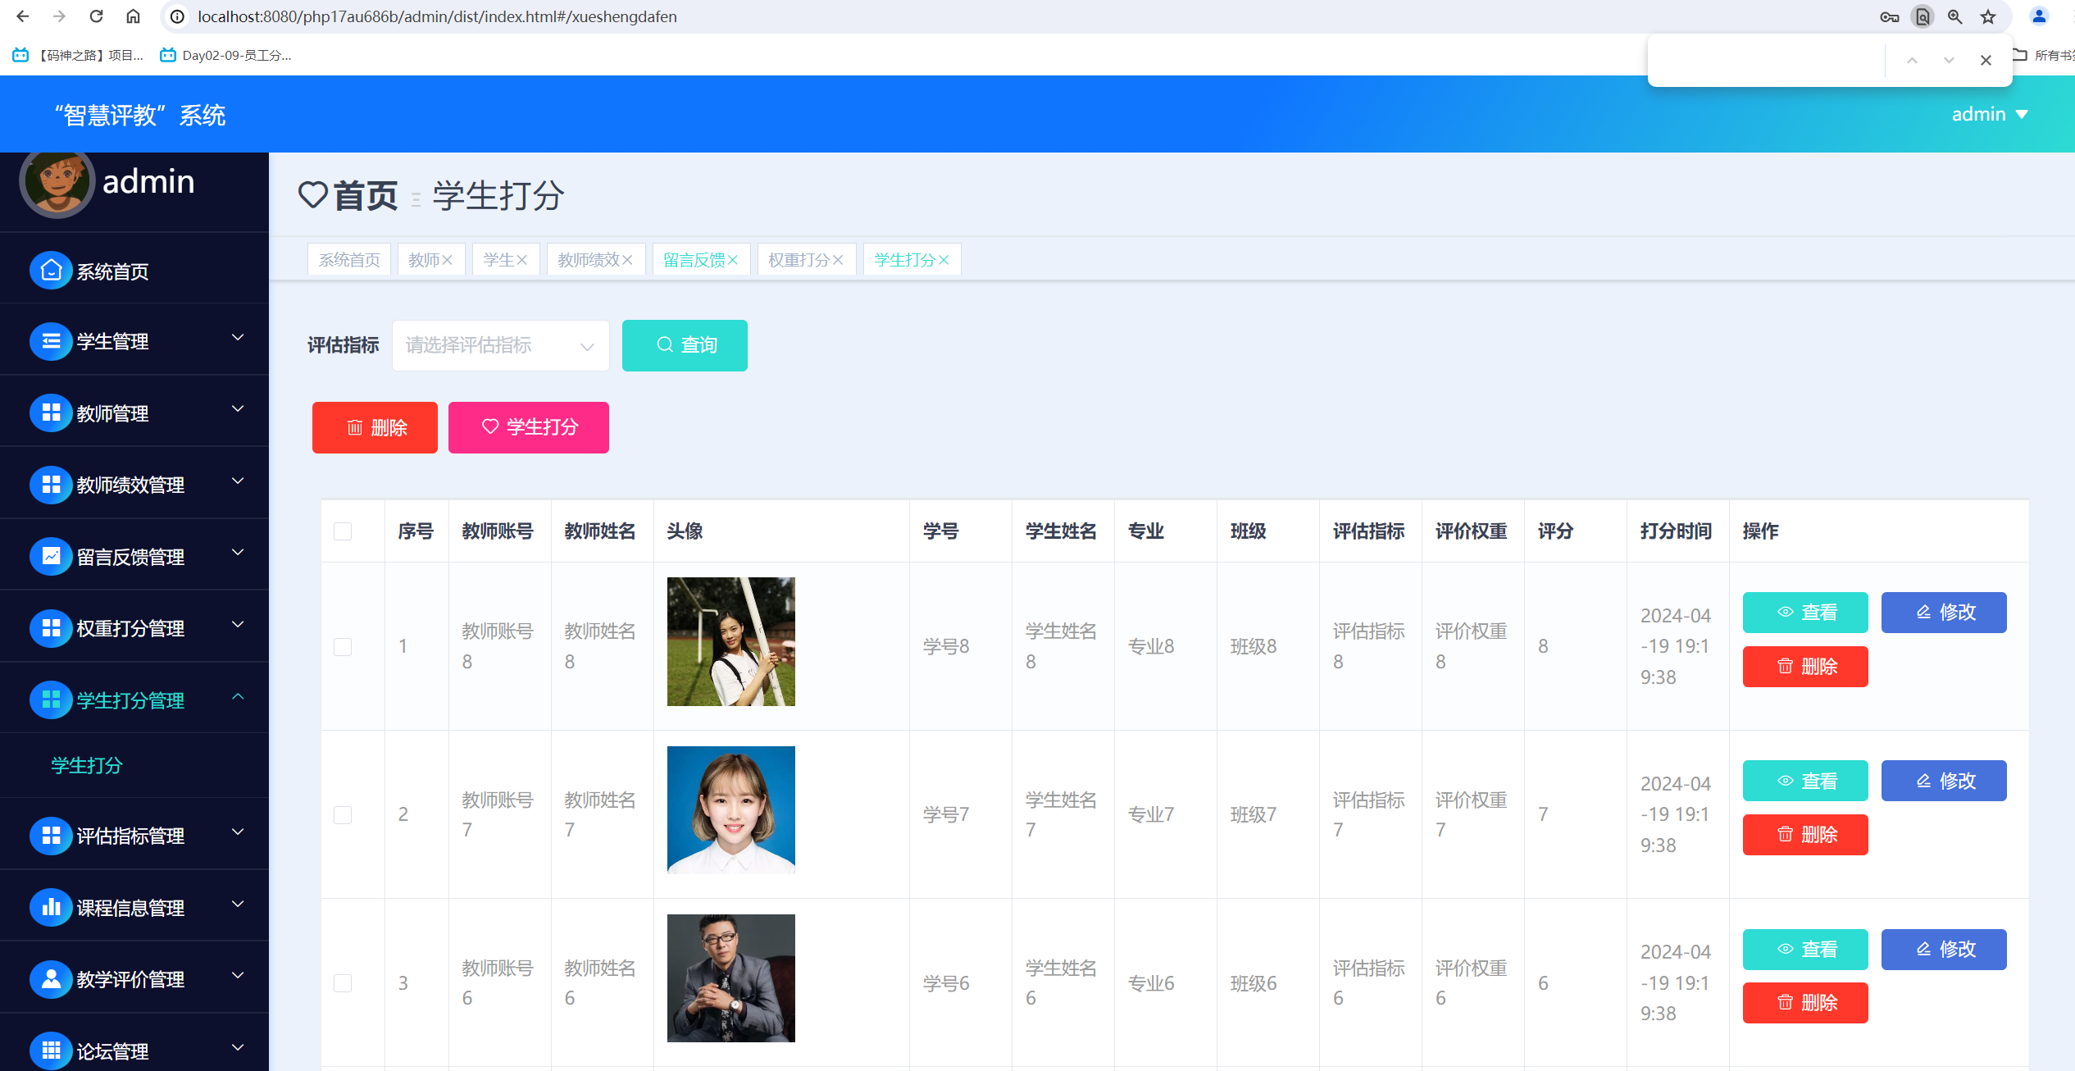Bookmark this page with star icon
The image size is (2075, 1071).
1988,16
